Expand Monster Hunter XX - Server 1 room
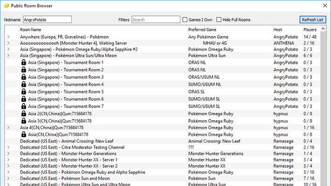331x186 pixels. [x=8, y=159]
